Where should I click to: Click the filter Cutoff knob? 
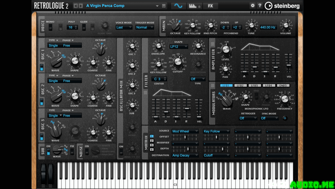click(x=178, y=62)
